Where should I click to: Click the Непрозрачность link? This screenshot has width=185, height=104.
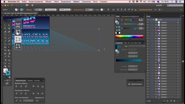pos(79,10)
